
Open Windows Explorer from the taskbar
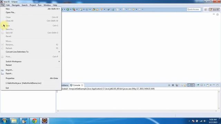click(x=14, y=121)
